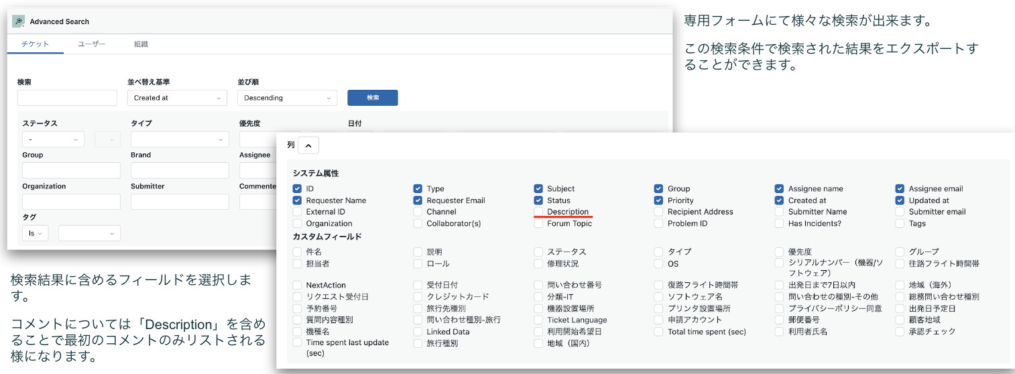1015x374 pixels.
Task: Select the チケット tab
Action: (x=35, y=44)
